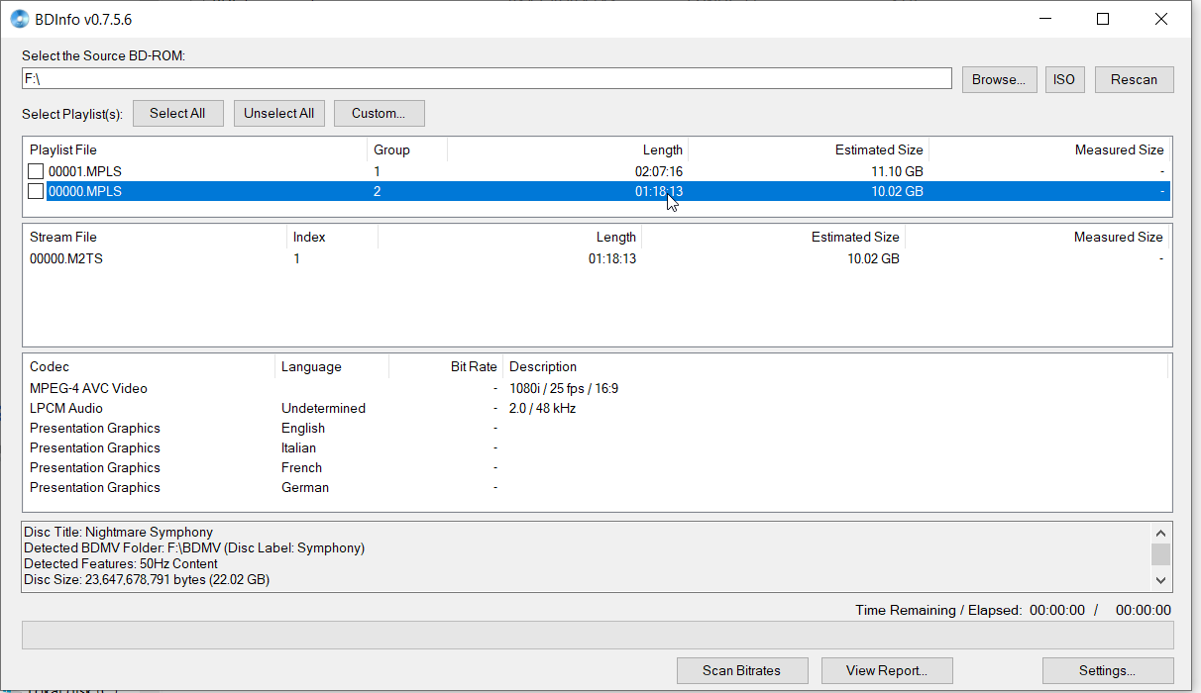Click the Stream File column header

(x=155, y=237)
